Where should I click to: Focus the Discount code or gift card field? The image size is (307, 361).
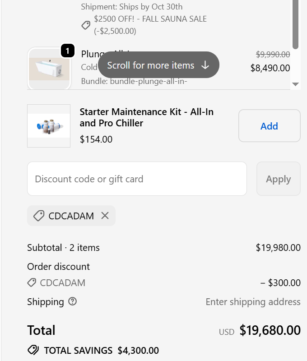coord(137,179)
